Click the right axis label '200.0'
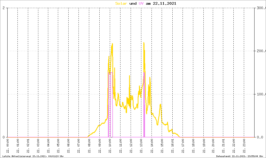Viewport: 266px width, 158px height. [x=261, y=51]
